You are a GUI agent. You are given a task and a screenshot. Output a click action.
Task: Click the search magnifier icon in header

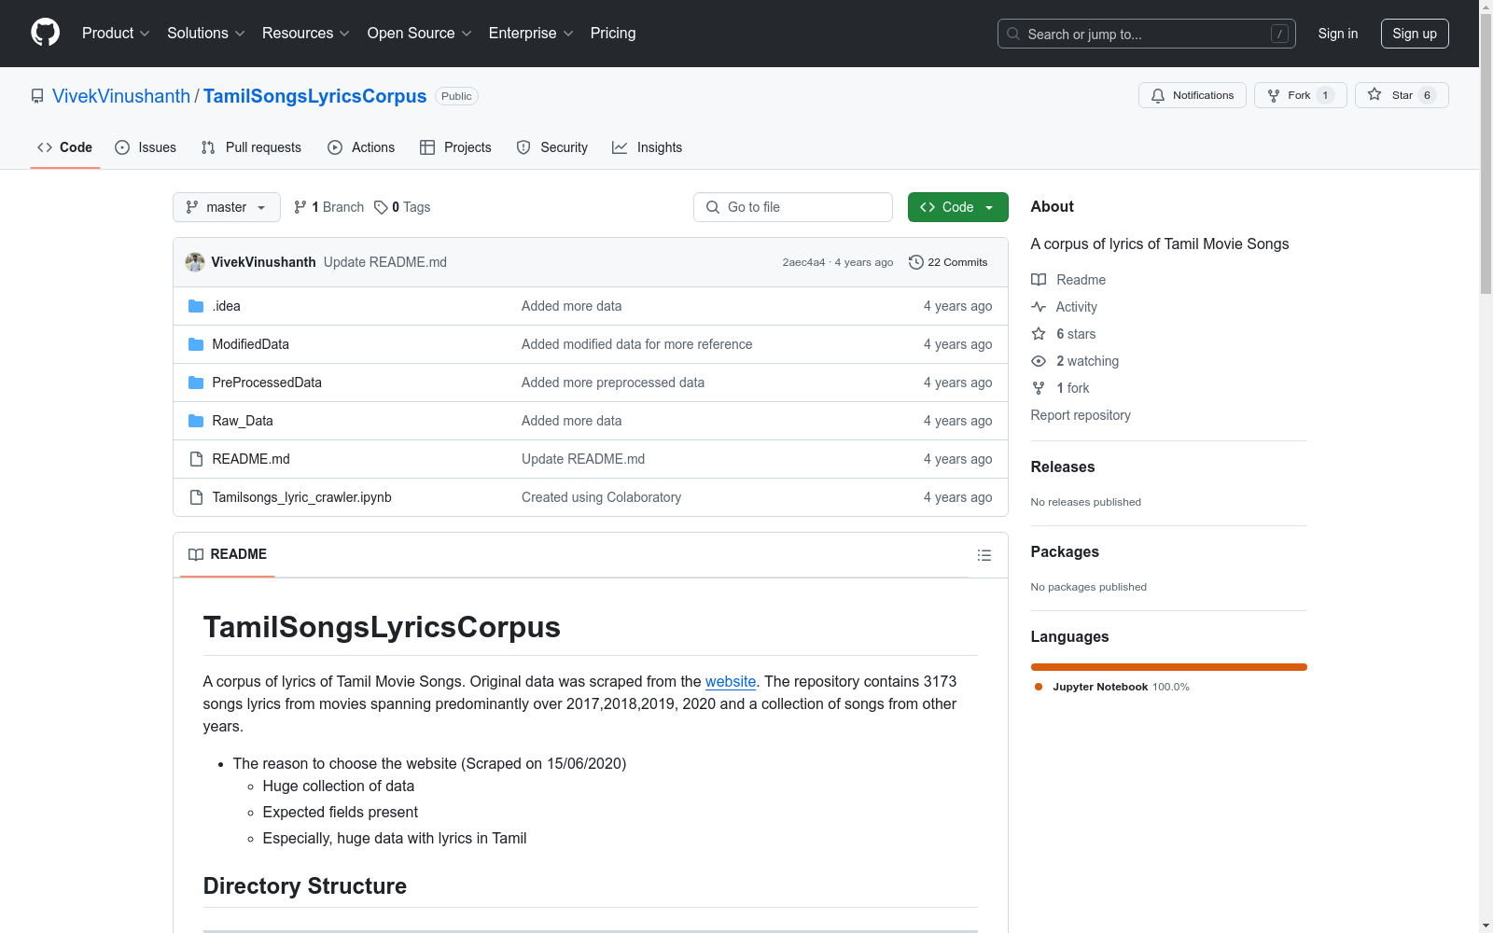point(1013,34)
